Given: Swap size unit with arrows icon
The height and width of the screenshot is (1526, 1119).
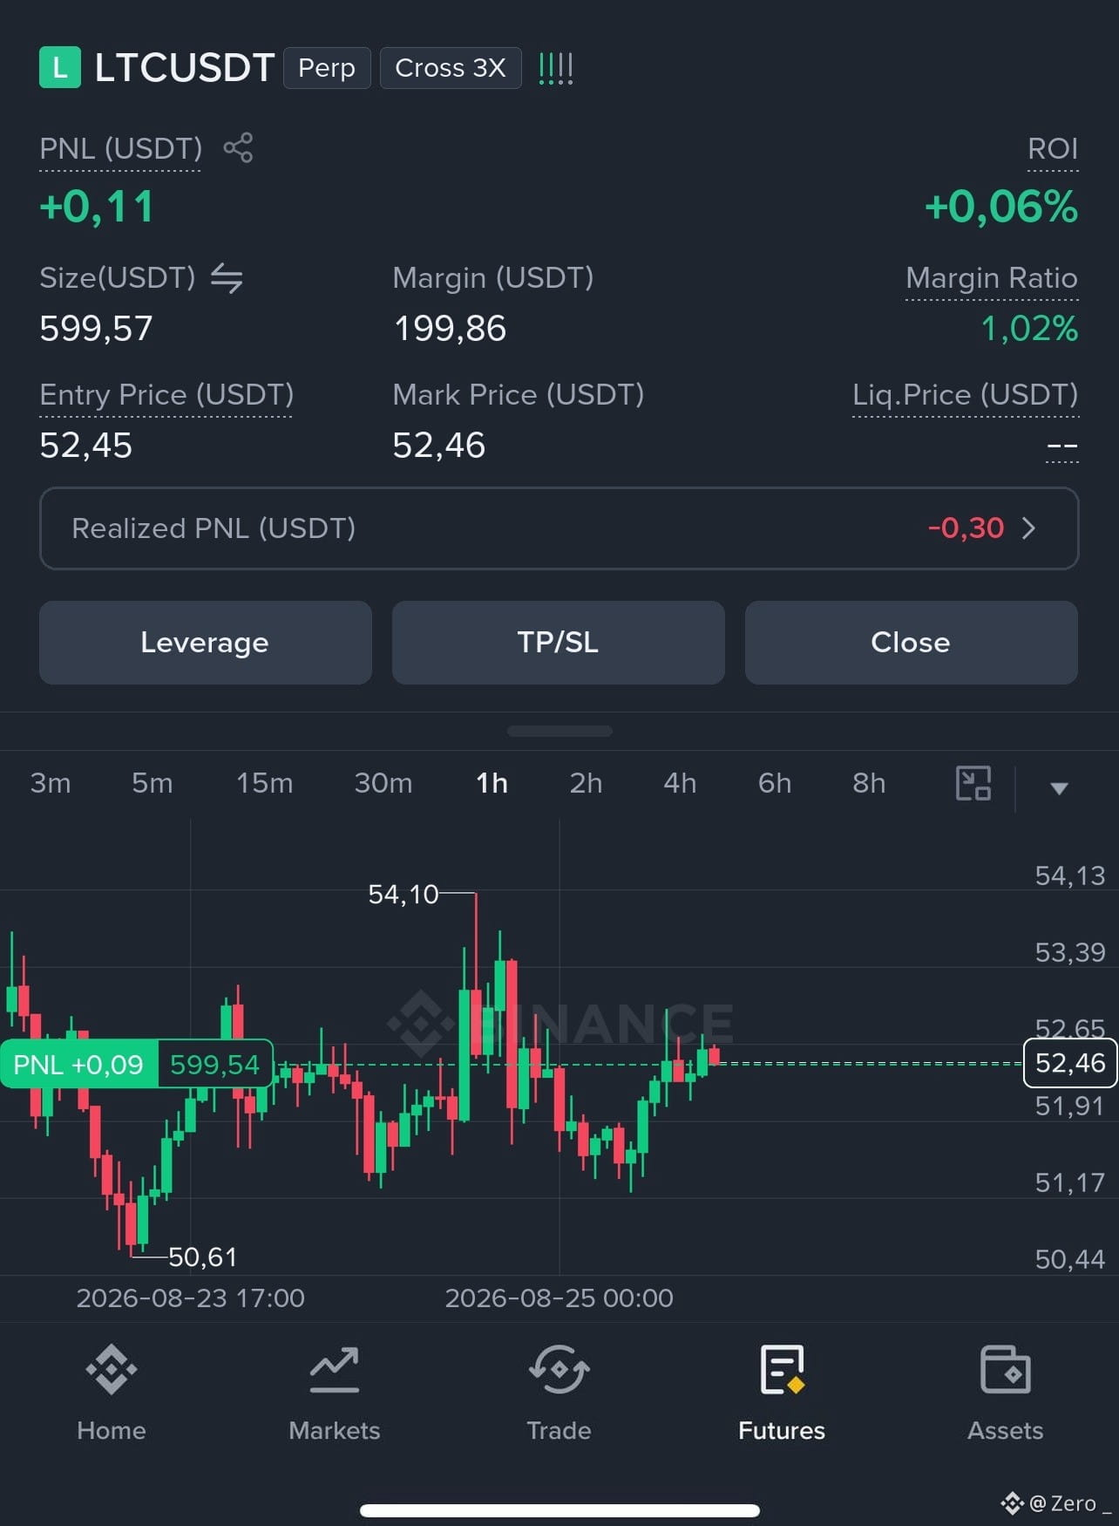Looking at the screenshot, I should (227, 278).
